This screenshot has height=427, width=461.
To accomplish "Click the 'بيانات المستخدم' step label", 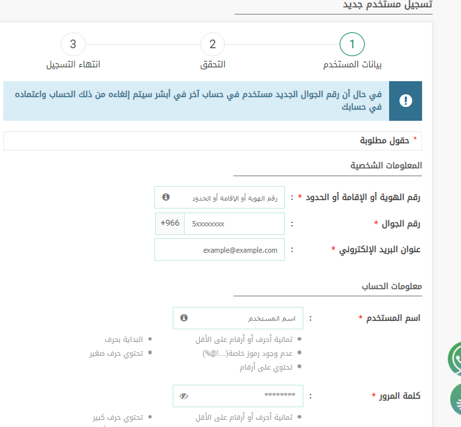I will [x=352, y=65].
